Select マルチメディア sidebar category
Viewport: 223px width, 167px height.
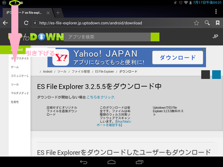(x=20, y=93)
